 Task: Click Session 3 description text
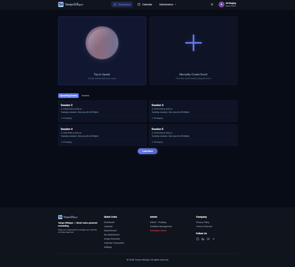pos(171,112)
